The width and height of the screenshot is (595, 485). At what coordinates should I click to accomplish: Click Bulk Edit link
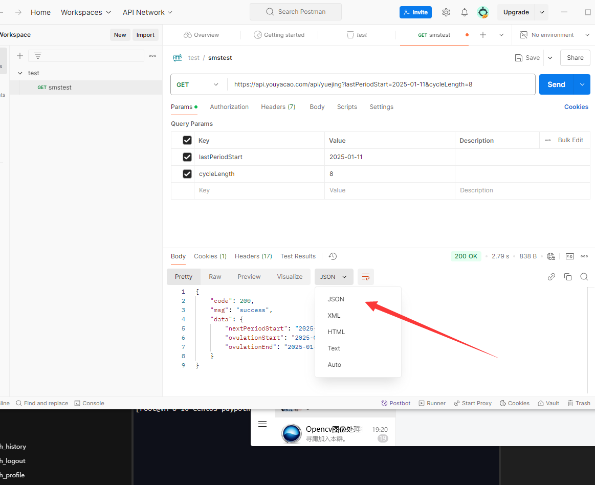[570, 140]
